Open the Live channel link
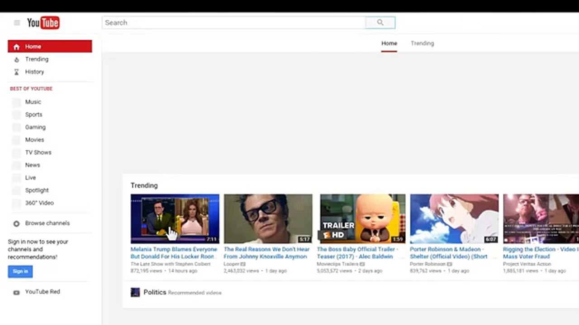 click(x=30, y=178)
